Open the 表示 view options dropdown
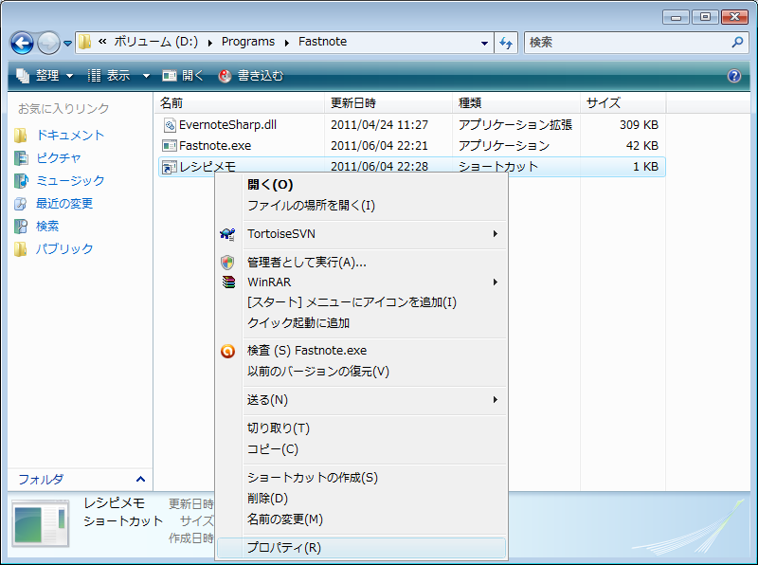The height and width of the screenshot is (565, 758). pyautogui.click(x=119, y=76)
